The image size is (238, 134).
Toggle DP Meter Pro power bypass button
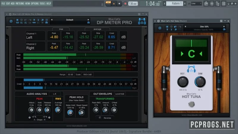click(x=11, y=21)
